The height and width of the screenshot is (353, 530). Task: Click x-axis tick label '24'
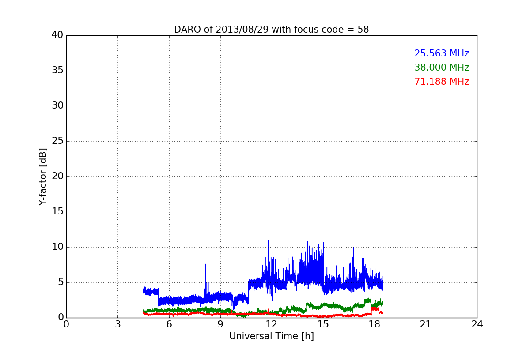pos(477,324)
